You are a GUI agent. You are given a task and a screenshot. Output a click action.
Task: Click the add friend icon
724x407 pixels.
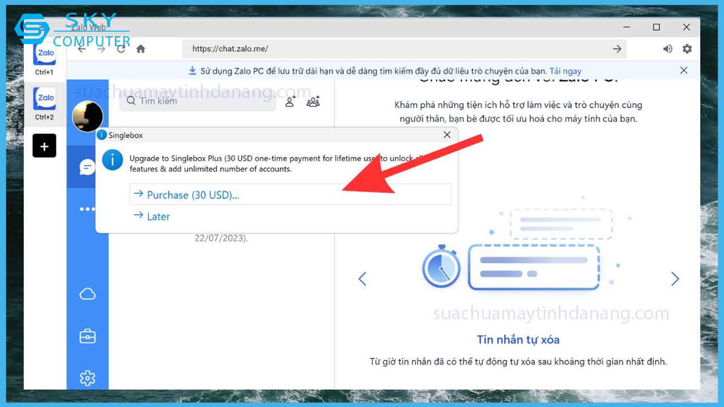coord(290,101)
